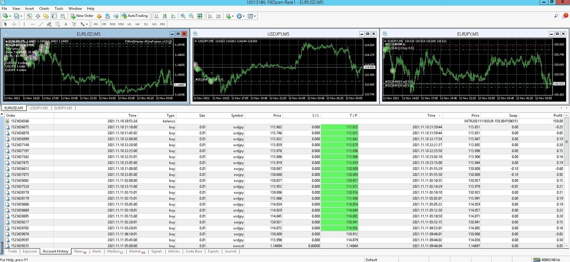Open the Charts menu
This screenshot has height=262, width=570.
(44, 8)
